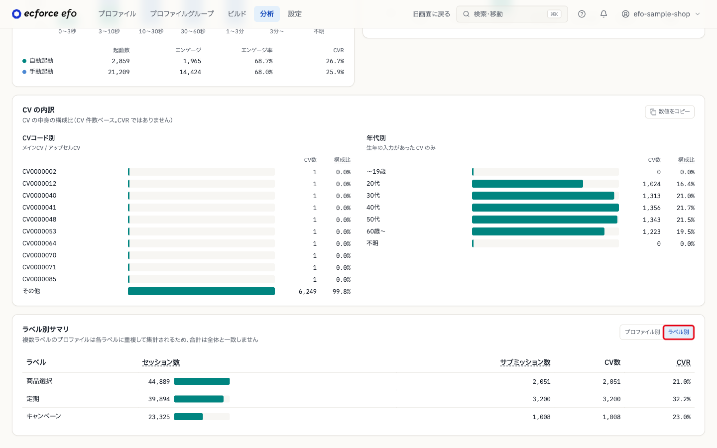The width and height of the screenshot is (717, 448).
Task: Click the 40代 age bar
Action: 545,208
